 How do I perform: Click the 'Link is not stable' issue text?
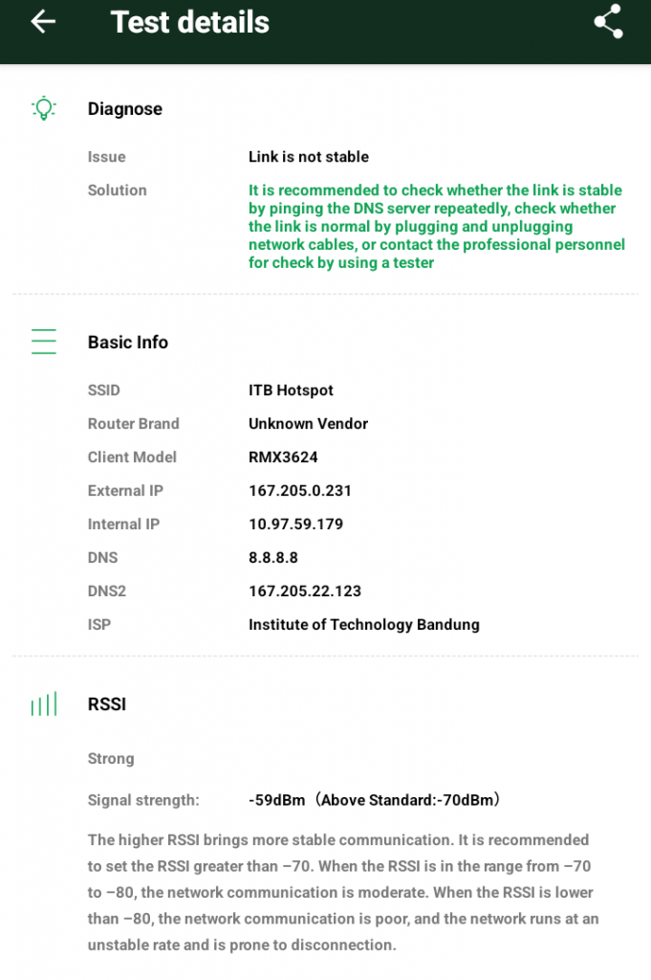309,157
